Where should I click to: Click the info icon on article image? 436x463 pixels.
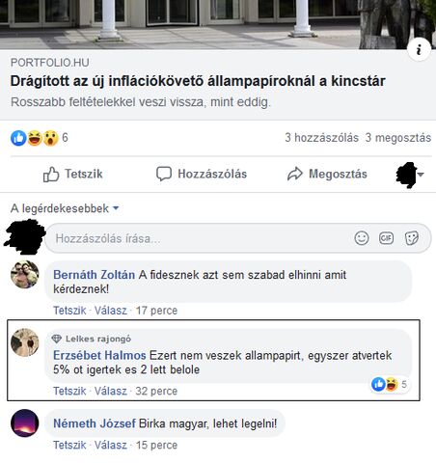click(x=419, y=49)
